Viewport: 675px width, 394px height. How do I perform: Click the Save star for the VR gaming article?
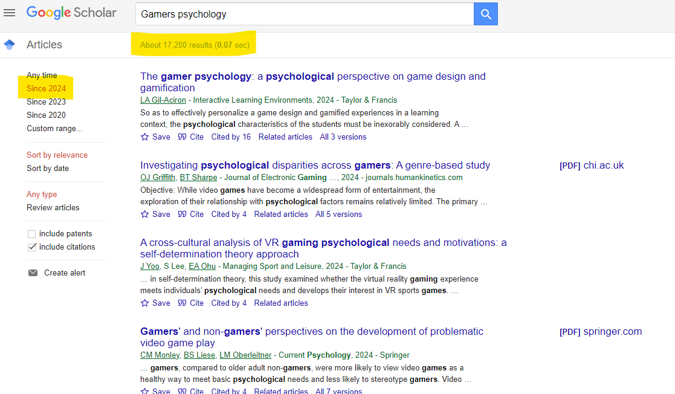tap(144, 303)
